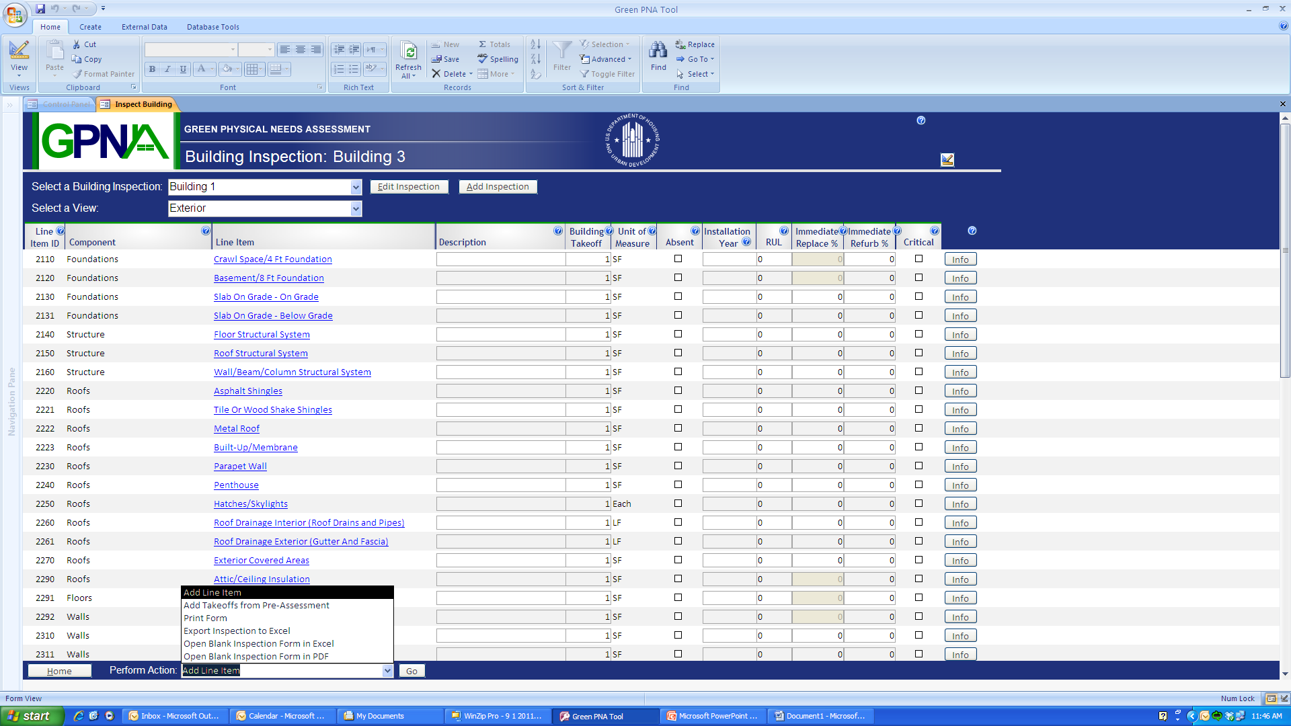Click help icon next to Component header

[206, 231]
